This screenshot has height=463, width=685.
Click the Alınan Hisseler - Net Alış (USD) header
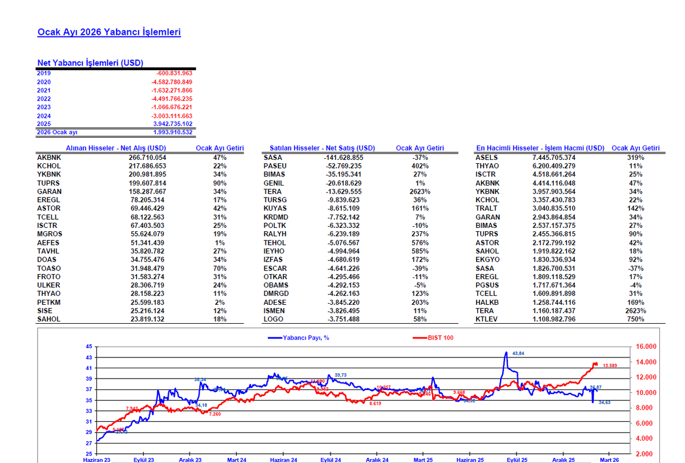(x=116, y=148)
